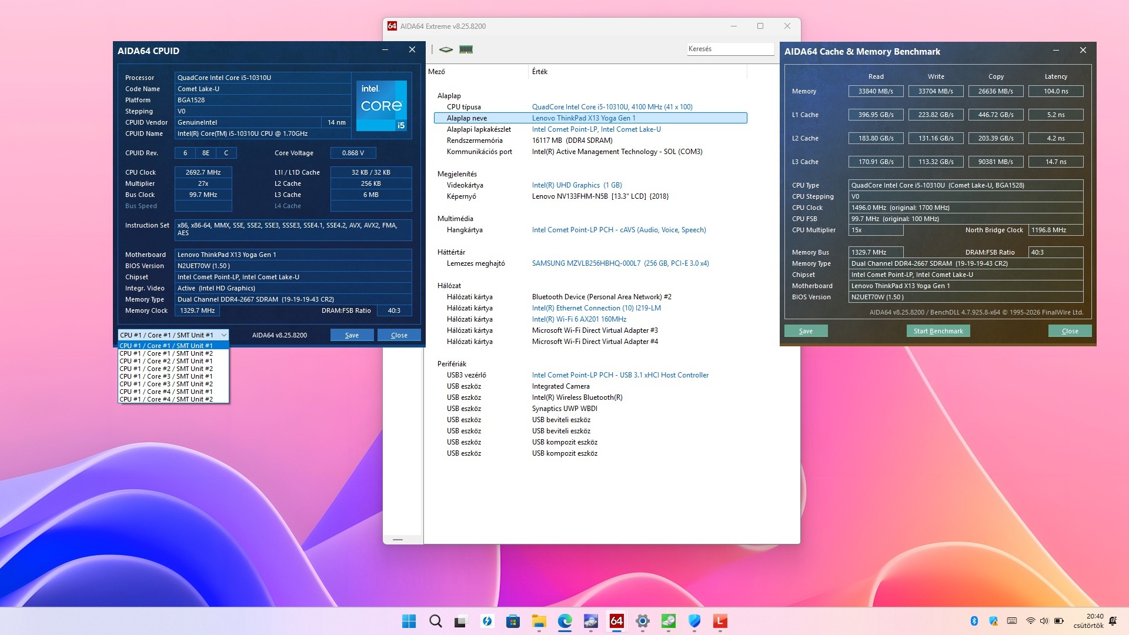Image resolution: width=1129 pixels, height=635 pixels.
Task: Choose CPU #1 / Core #4 / SMT Unit #2
Action: (x=166, y=399)
